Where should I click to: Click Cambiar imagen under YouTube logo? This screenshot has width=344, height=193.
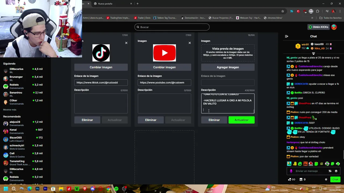164,67
